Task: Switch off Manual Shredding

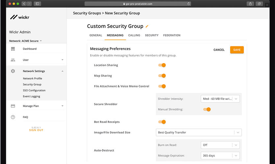Action: tap(207, 109)
